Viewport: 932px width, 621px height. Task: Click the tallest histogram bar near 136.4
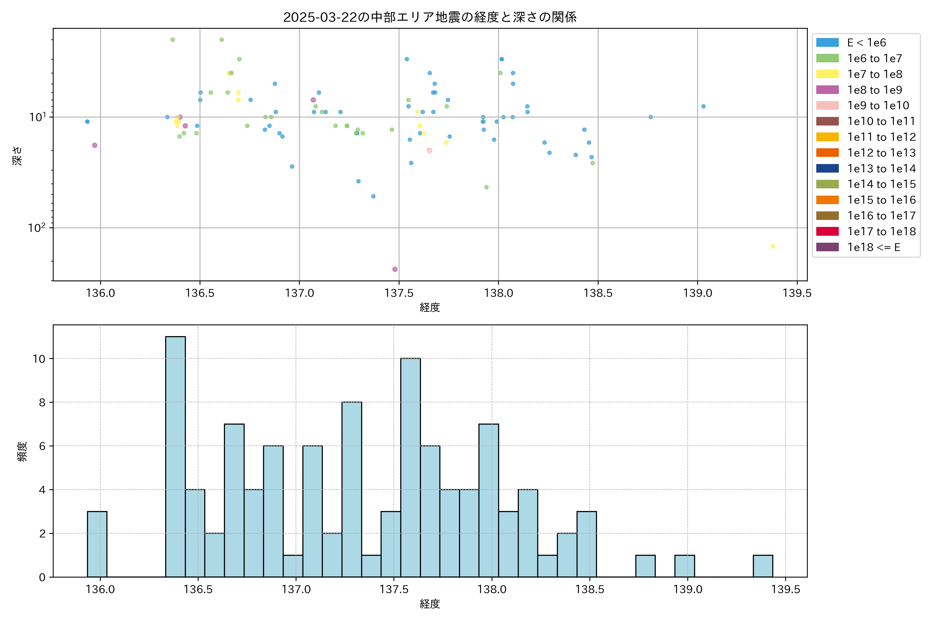pos(175,455)
